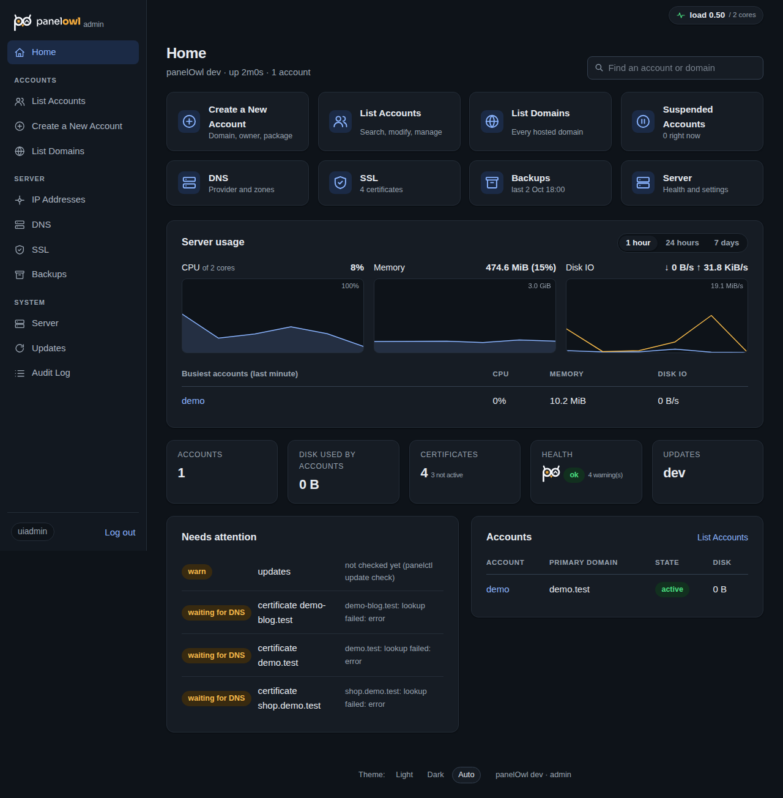Click the load 0.50 status pill
Screen dimensions: 783x798
716,15
